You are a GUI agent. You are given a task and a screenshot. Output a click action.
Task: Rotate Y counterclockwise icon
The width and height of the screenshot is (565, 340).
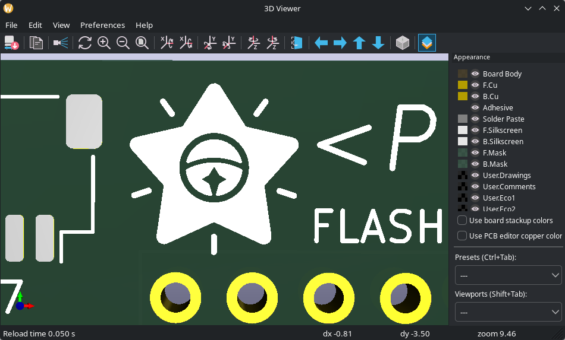[x=229, y=43]
